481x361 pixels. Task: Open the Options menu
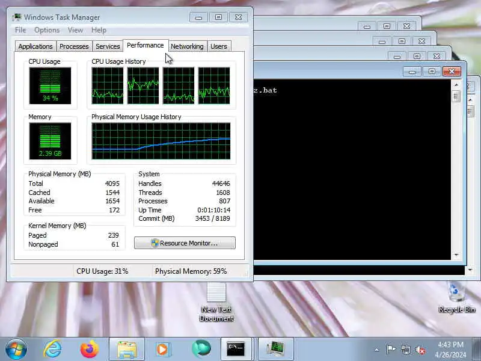coord(47,30)
